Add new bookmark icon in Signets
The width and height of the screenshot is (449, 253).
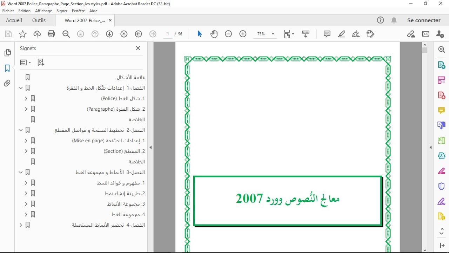pos(41,63)
